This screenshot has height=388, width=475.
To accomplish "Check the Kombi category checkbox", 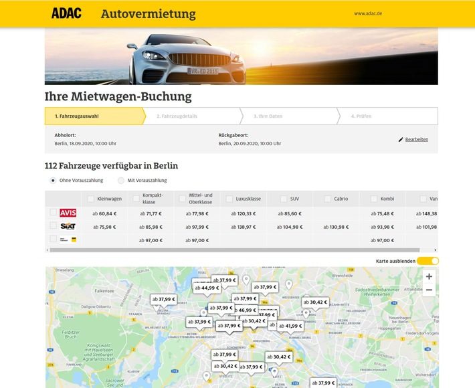I will [x=374, y=199].
